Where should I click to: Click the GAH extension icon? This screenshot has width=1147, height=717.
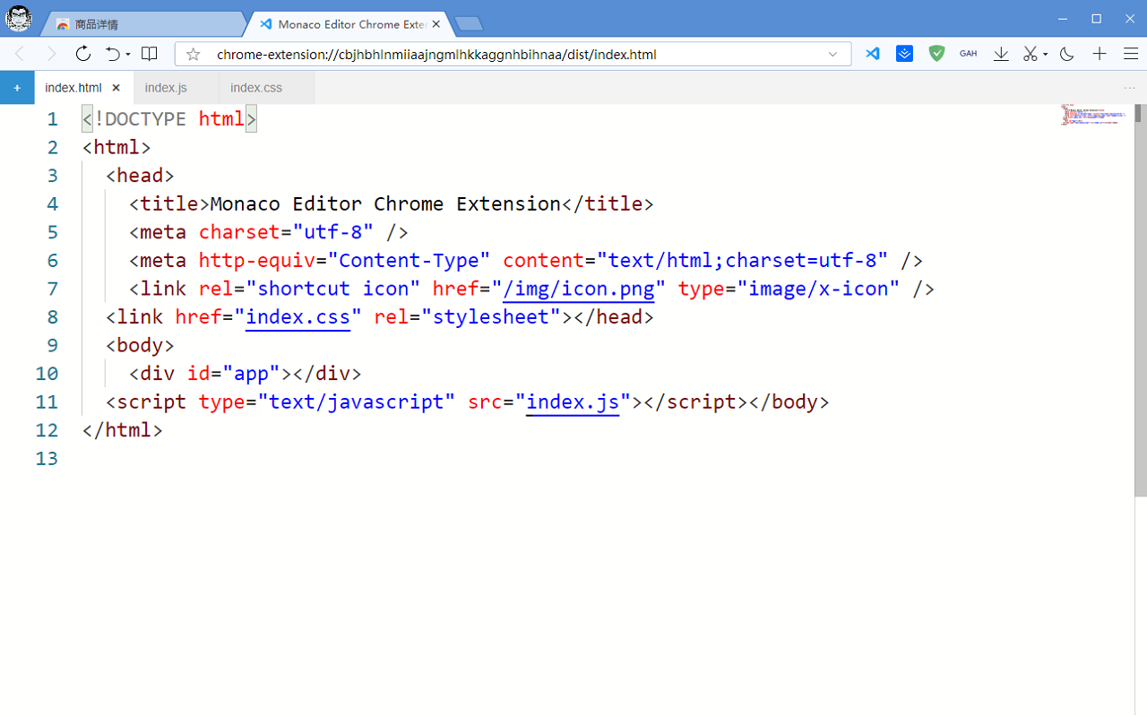pyautogui.click(x=968, y=54)
